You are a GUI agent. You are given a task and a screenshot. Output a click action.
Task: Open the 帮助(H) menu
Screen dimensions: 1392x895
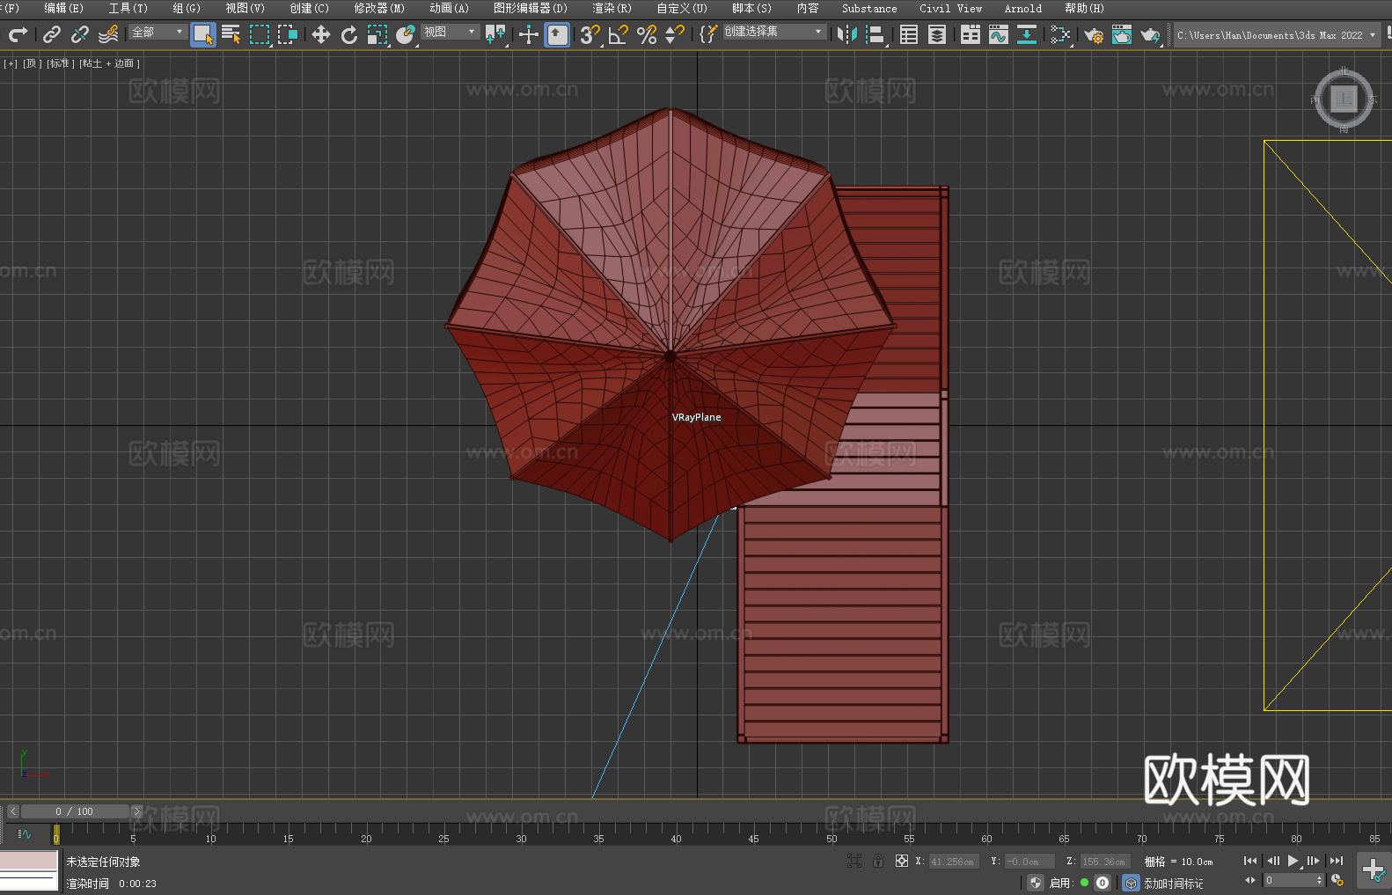[x=1084, y=8]
